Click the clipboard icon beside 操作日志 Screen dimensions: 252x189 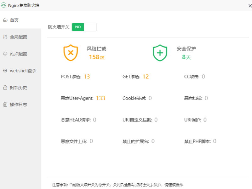[x=5, y=105]
